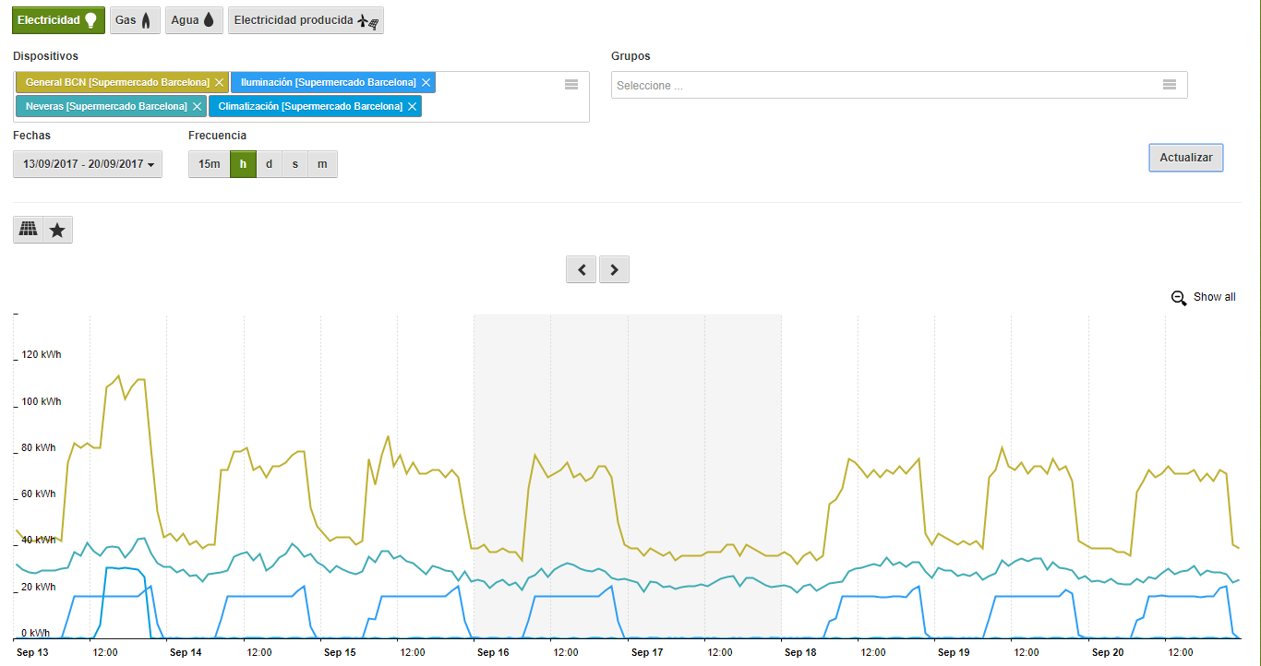Select the monthly 'm' frequency option

(x=322, y=164)
